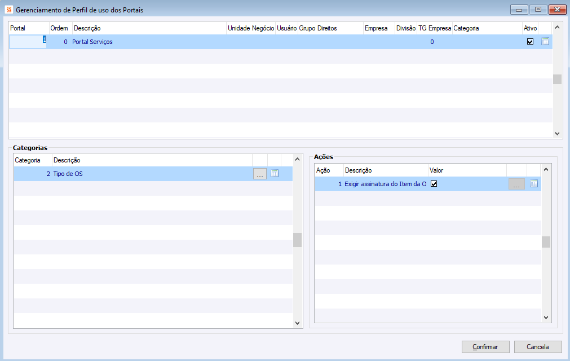Click the TG Empresa column header

tap(435, 28)
